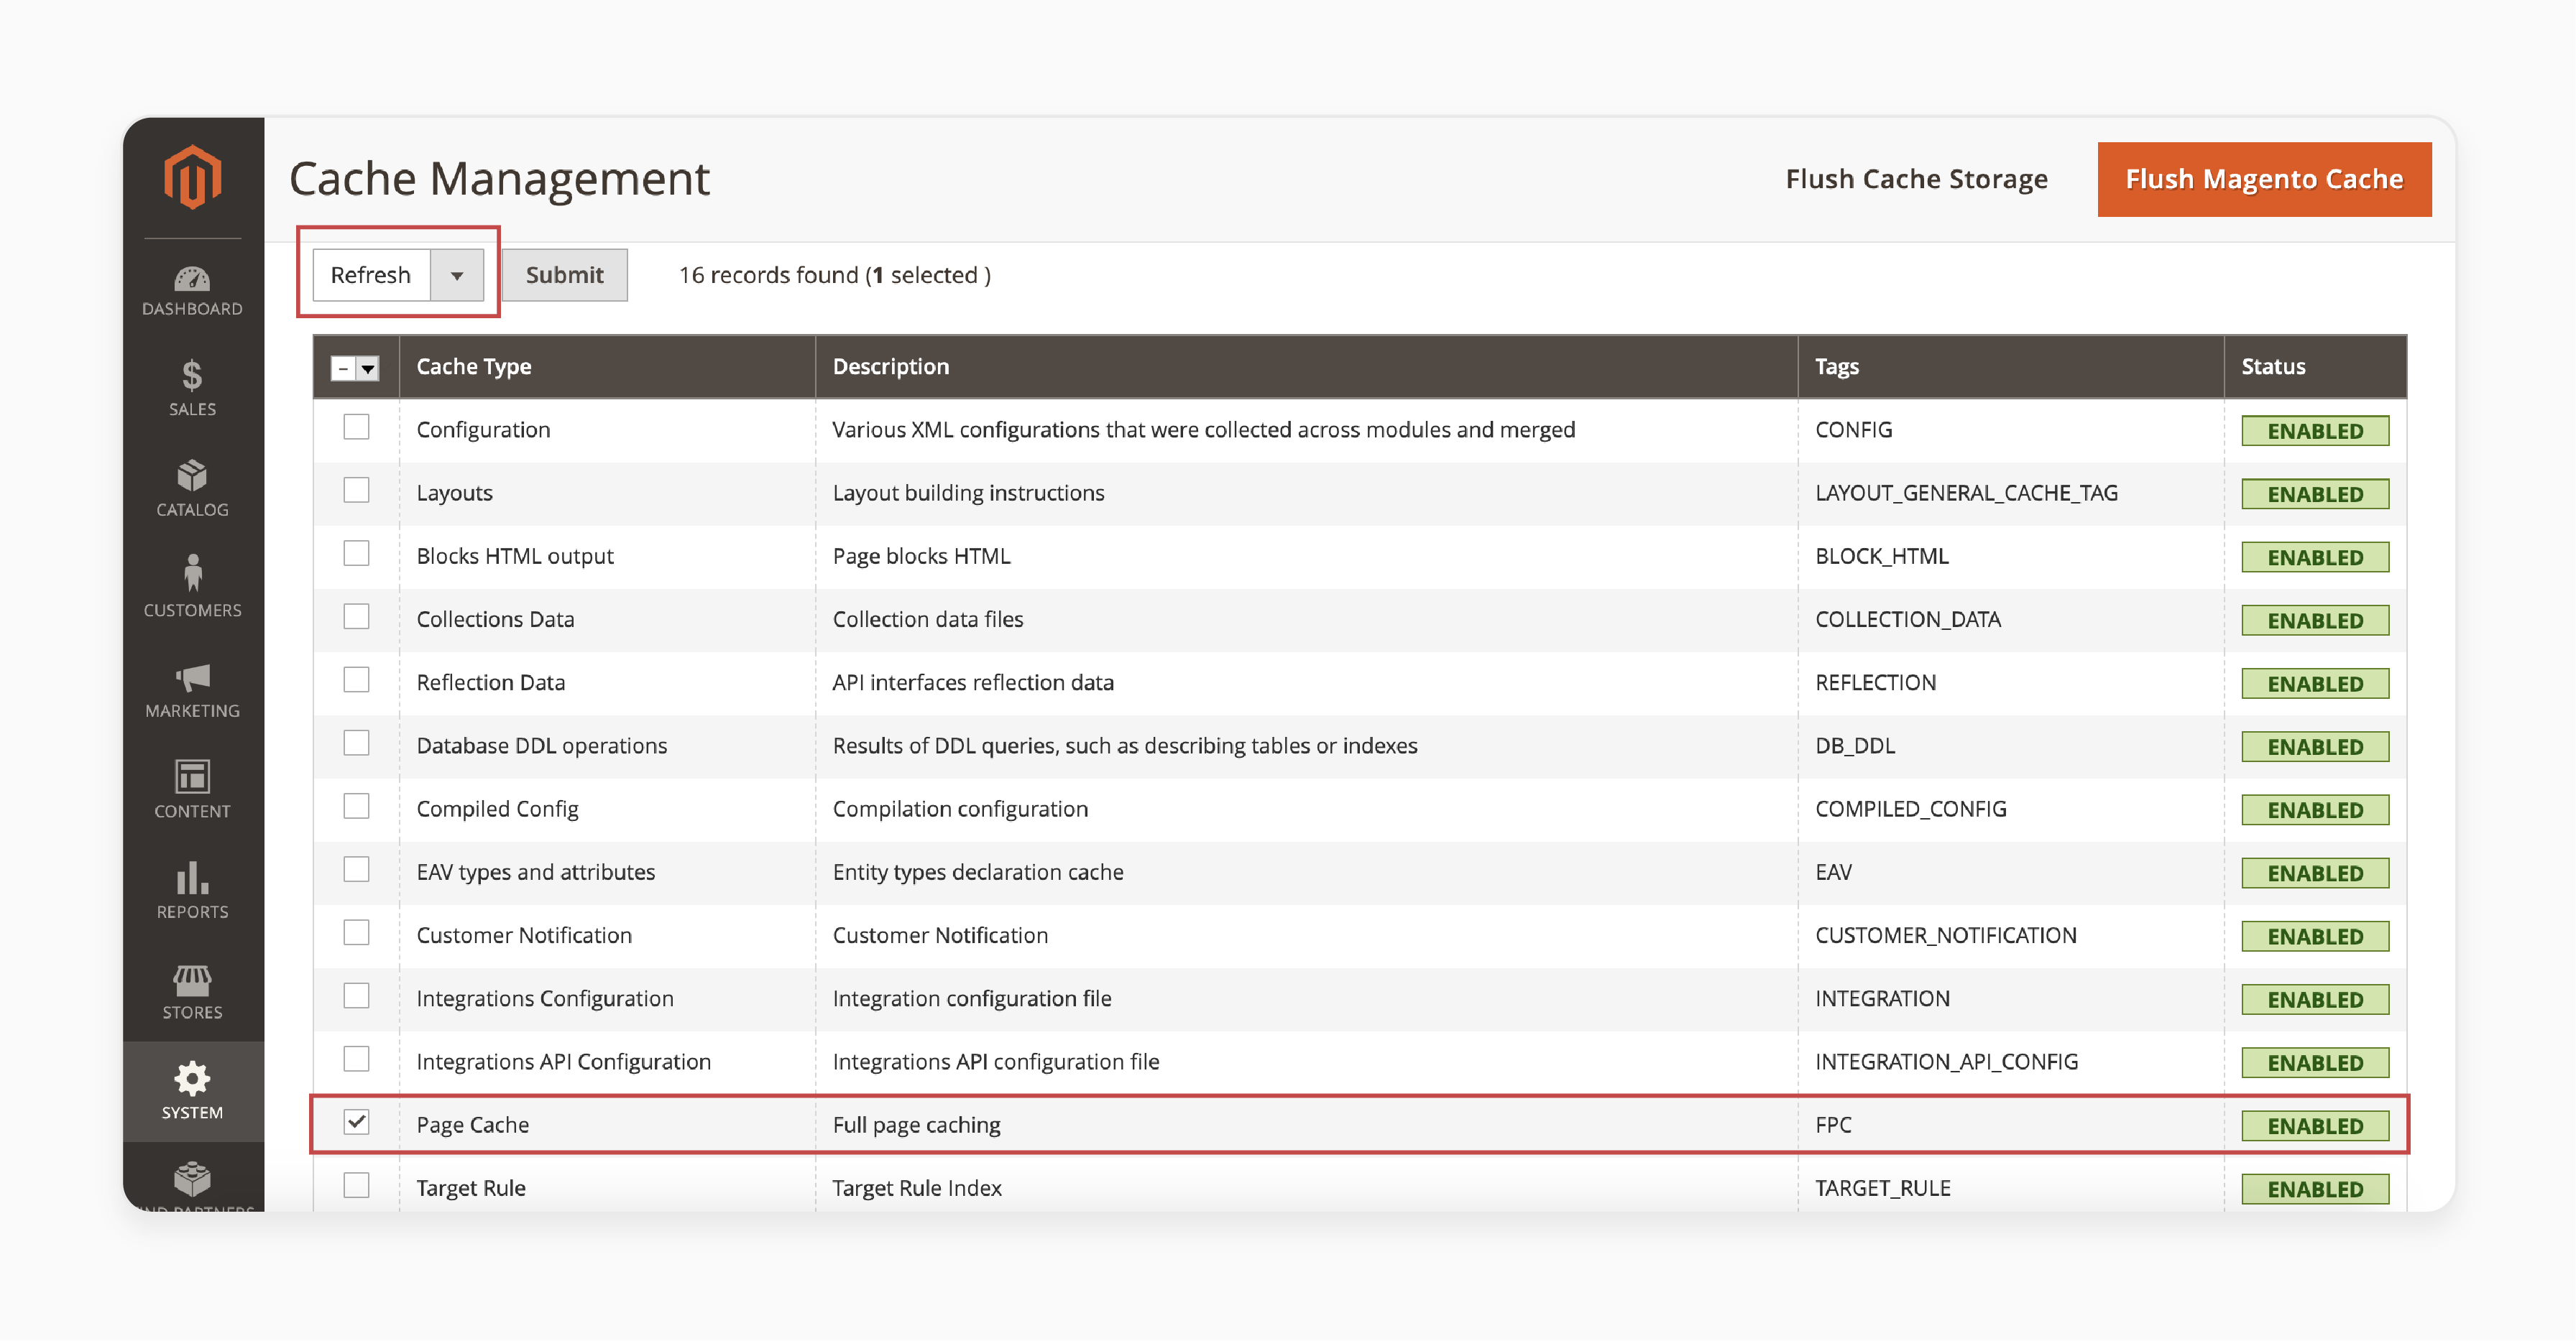This screenshot has height=1341, width=2576.
Task: Uncheck the Page Cache checkbox
Action: 356,1122
